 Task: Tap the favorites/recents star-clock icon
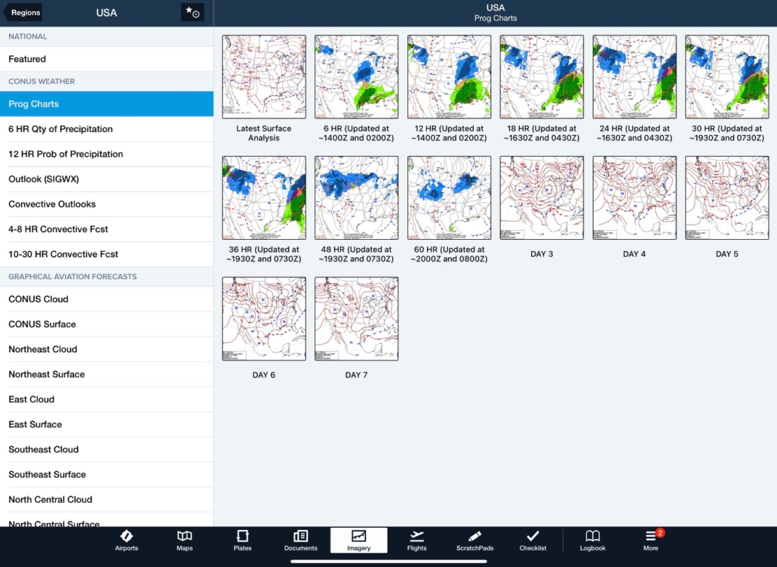point(192,13)
